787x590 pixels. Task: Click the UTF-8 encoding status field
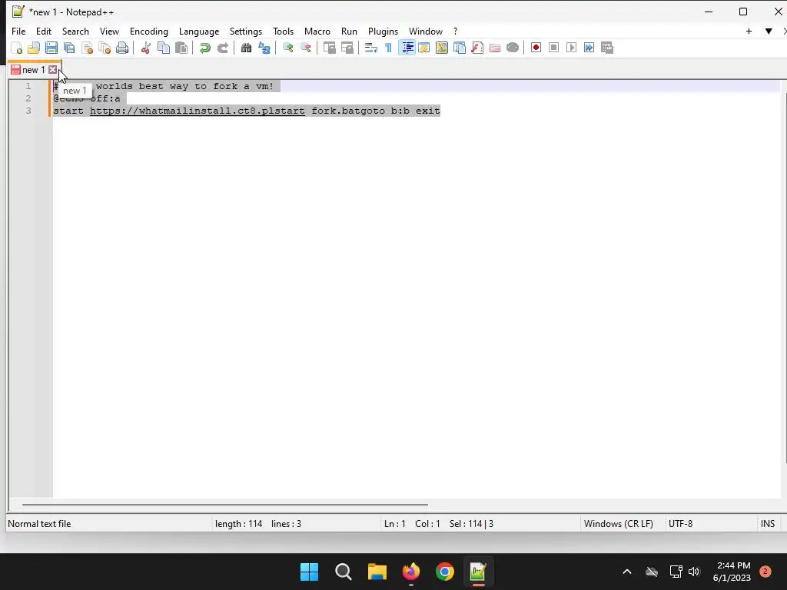[681, 524]
